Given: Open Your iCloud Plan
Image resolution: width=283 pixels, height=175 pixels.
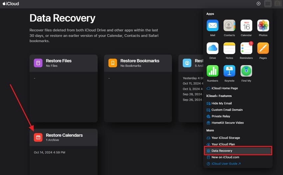Looking at the screenshot, I should [x=220, y=144].
